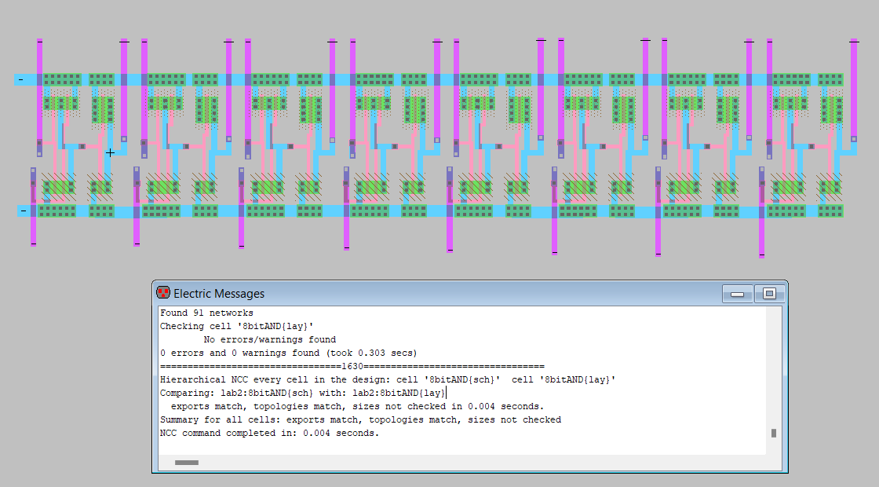Click 'exports match, topologies match' in 0.004 seconds line
Image resolution: width=879 pixels, height=487 pixels.
357,407
